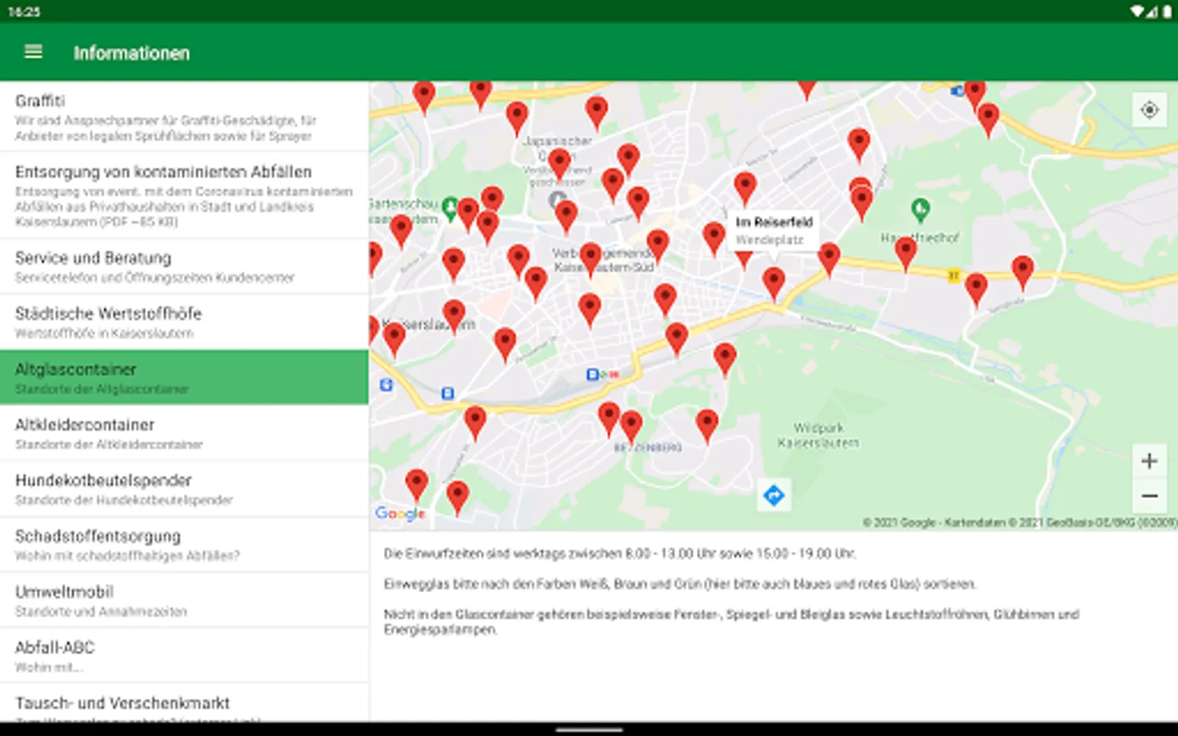Zoom out of the map
The width and height of the screenshot is (1178, 736).
click(x=1149, y=496)
